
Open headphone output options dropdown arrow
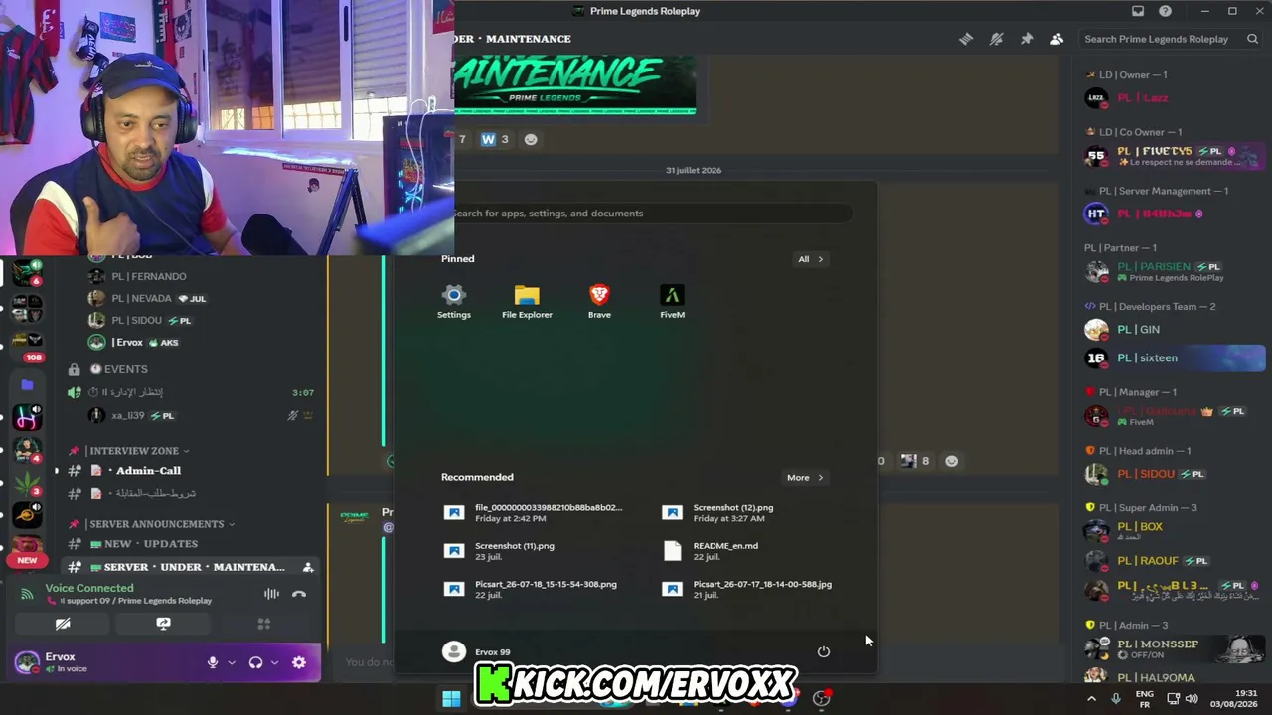click(275, 662)
